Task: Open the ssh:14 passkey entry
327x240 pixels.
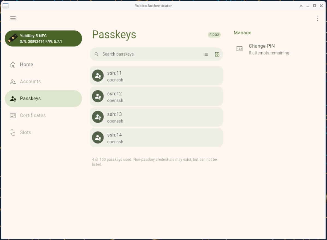Action: (157, 137)
